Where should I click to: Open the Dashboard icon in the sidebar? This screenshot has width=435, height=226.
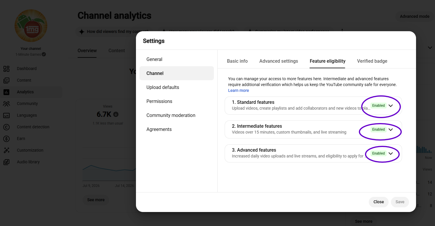[6, 69]
